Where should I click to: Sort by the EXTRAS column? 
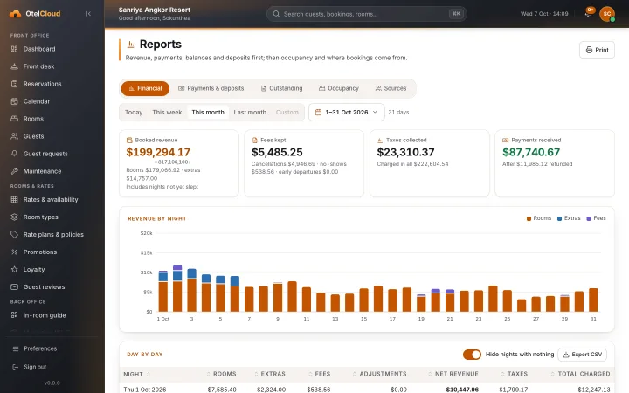click(270, 374)
